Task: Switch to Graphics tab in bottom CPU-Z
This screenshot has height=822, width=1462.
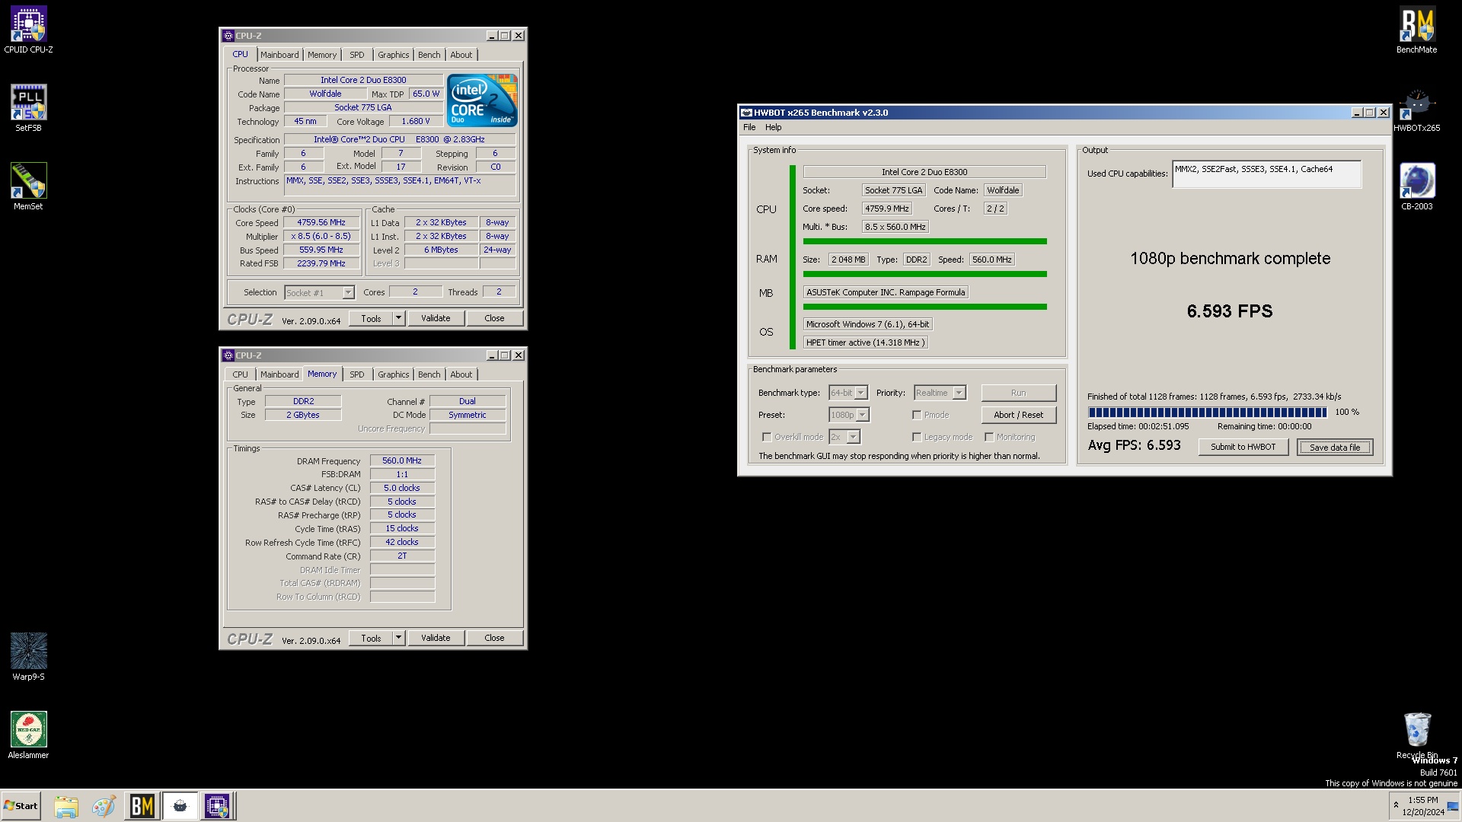Action: (393, 374)
